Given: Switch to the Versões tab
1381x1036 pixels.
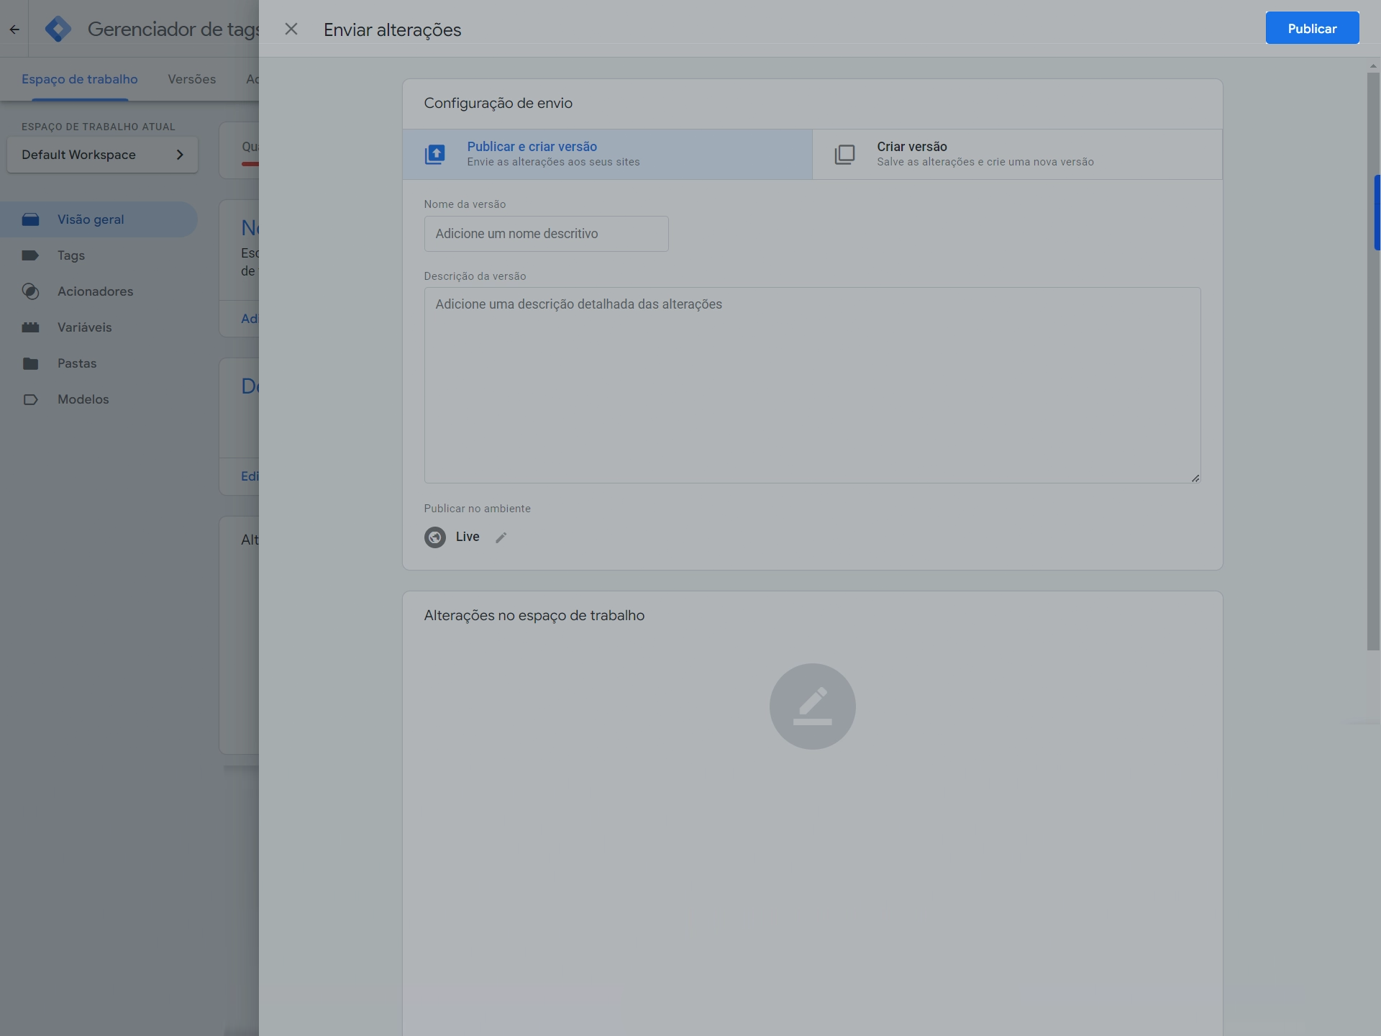Looking at the screenshot, I should pyautogui.click(x=191, y=79).
